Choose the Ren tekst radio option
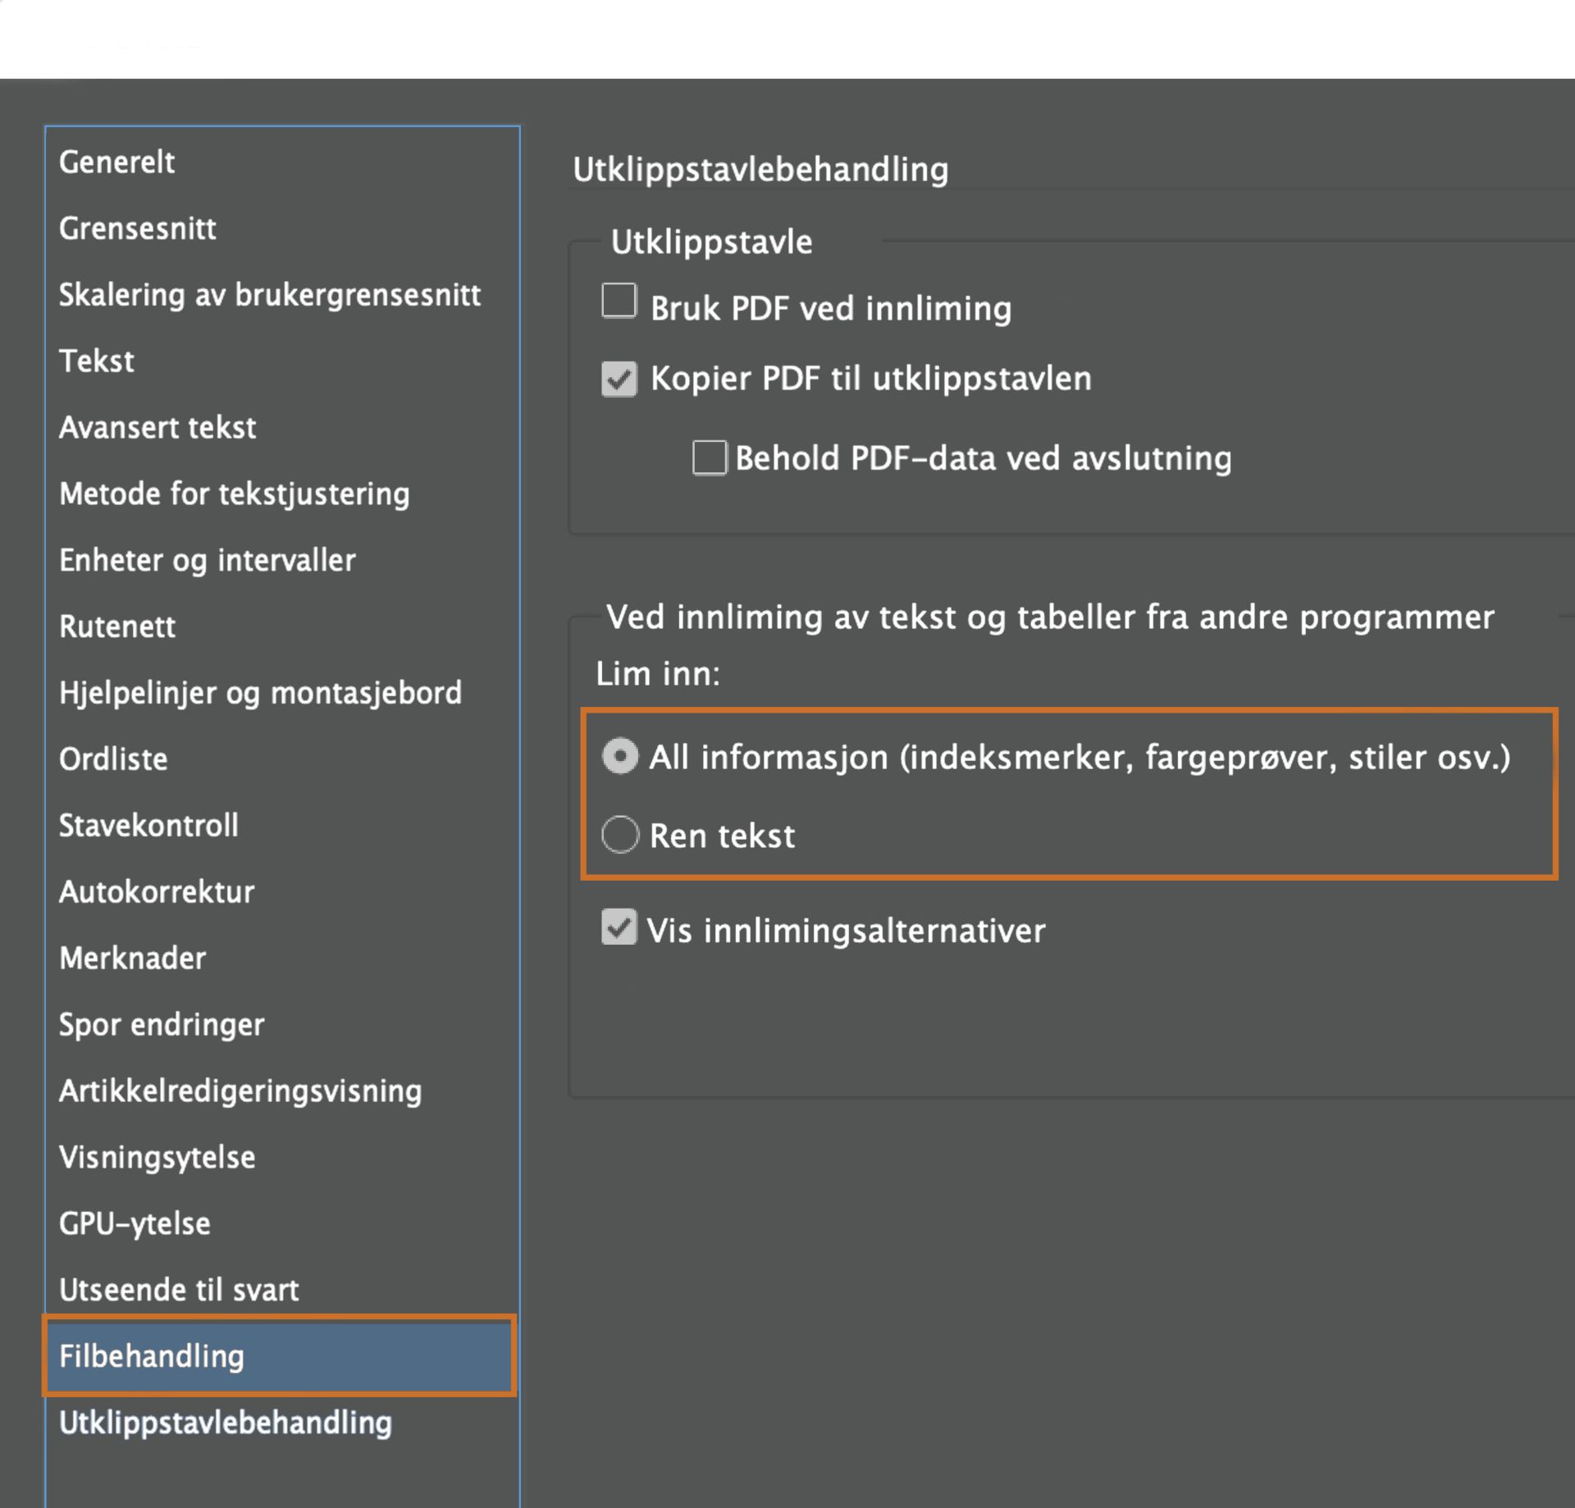 (x=620, y=835)
